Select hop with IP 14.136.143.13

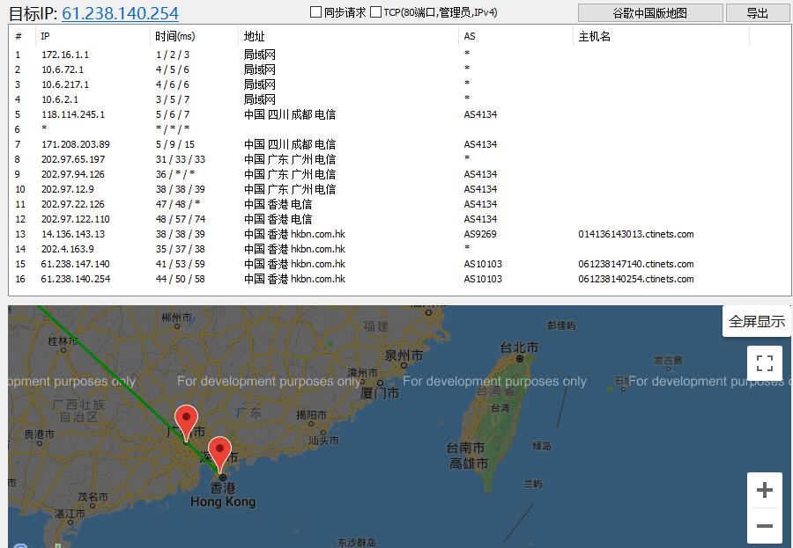click(399, 234)
